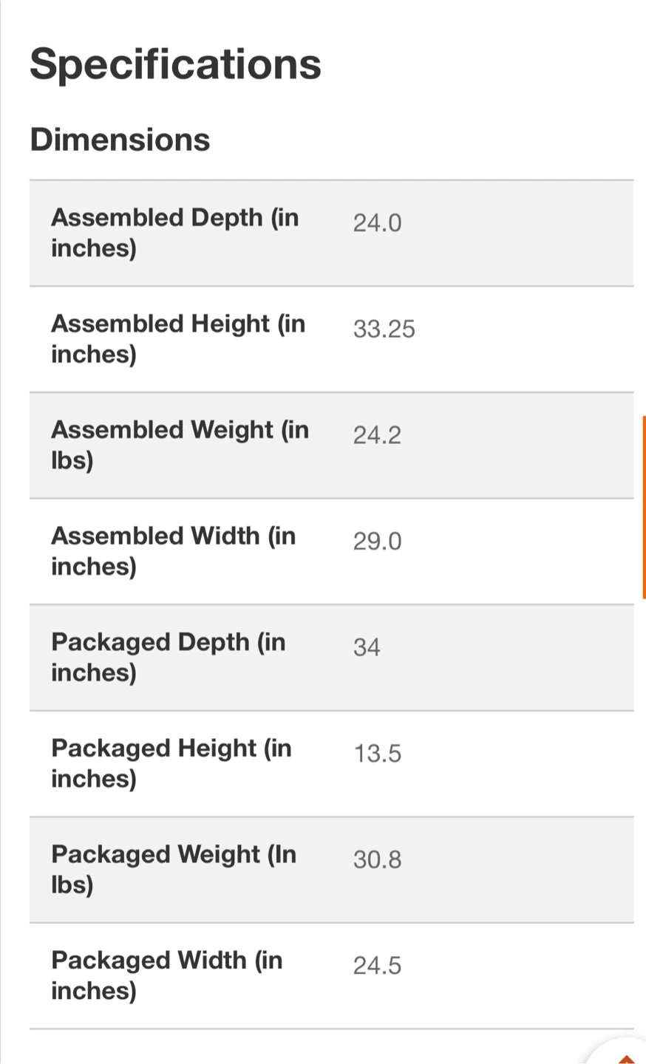Click the orange vertical scrollbar indicator
646x1064 pixels.
pyautogui.click(x=644, y=507)
